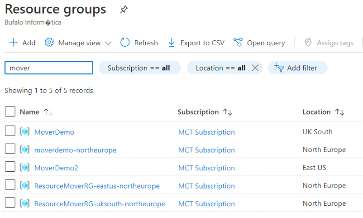
Task: Sort by Name column arrows
Action: click(48, 112)
